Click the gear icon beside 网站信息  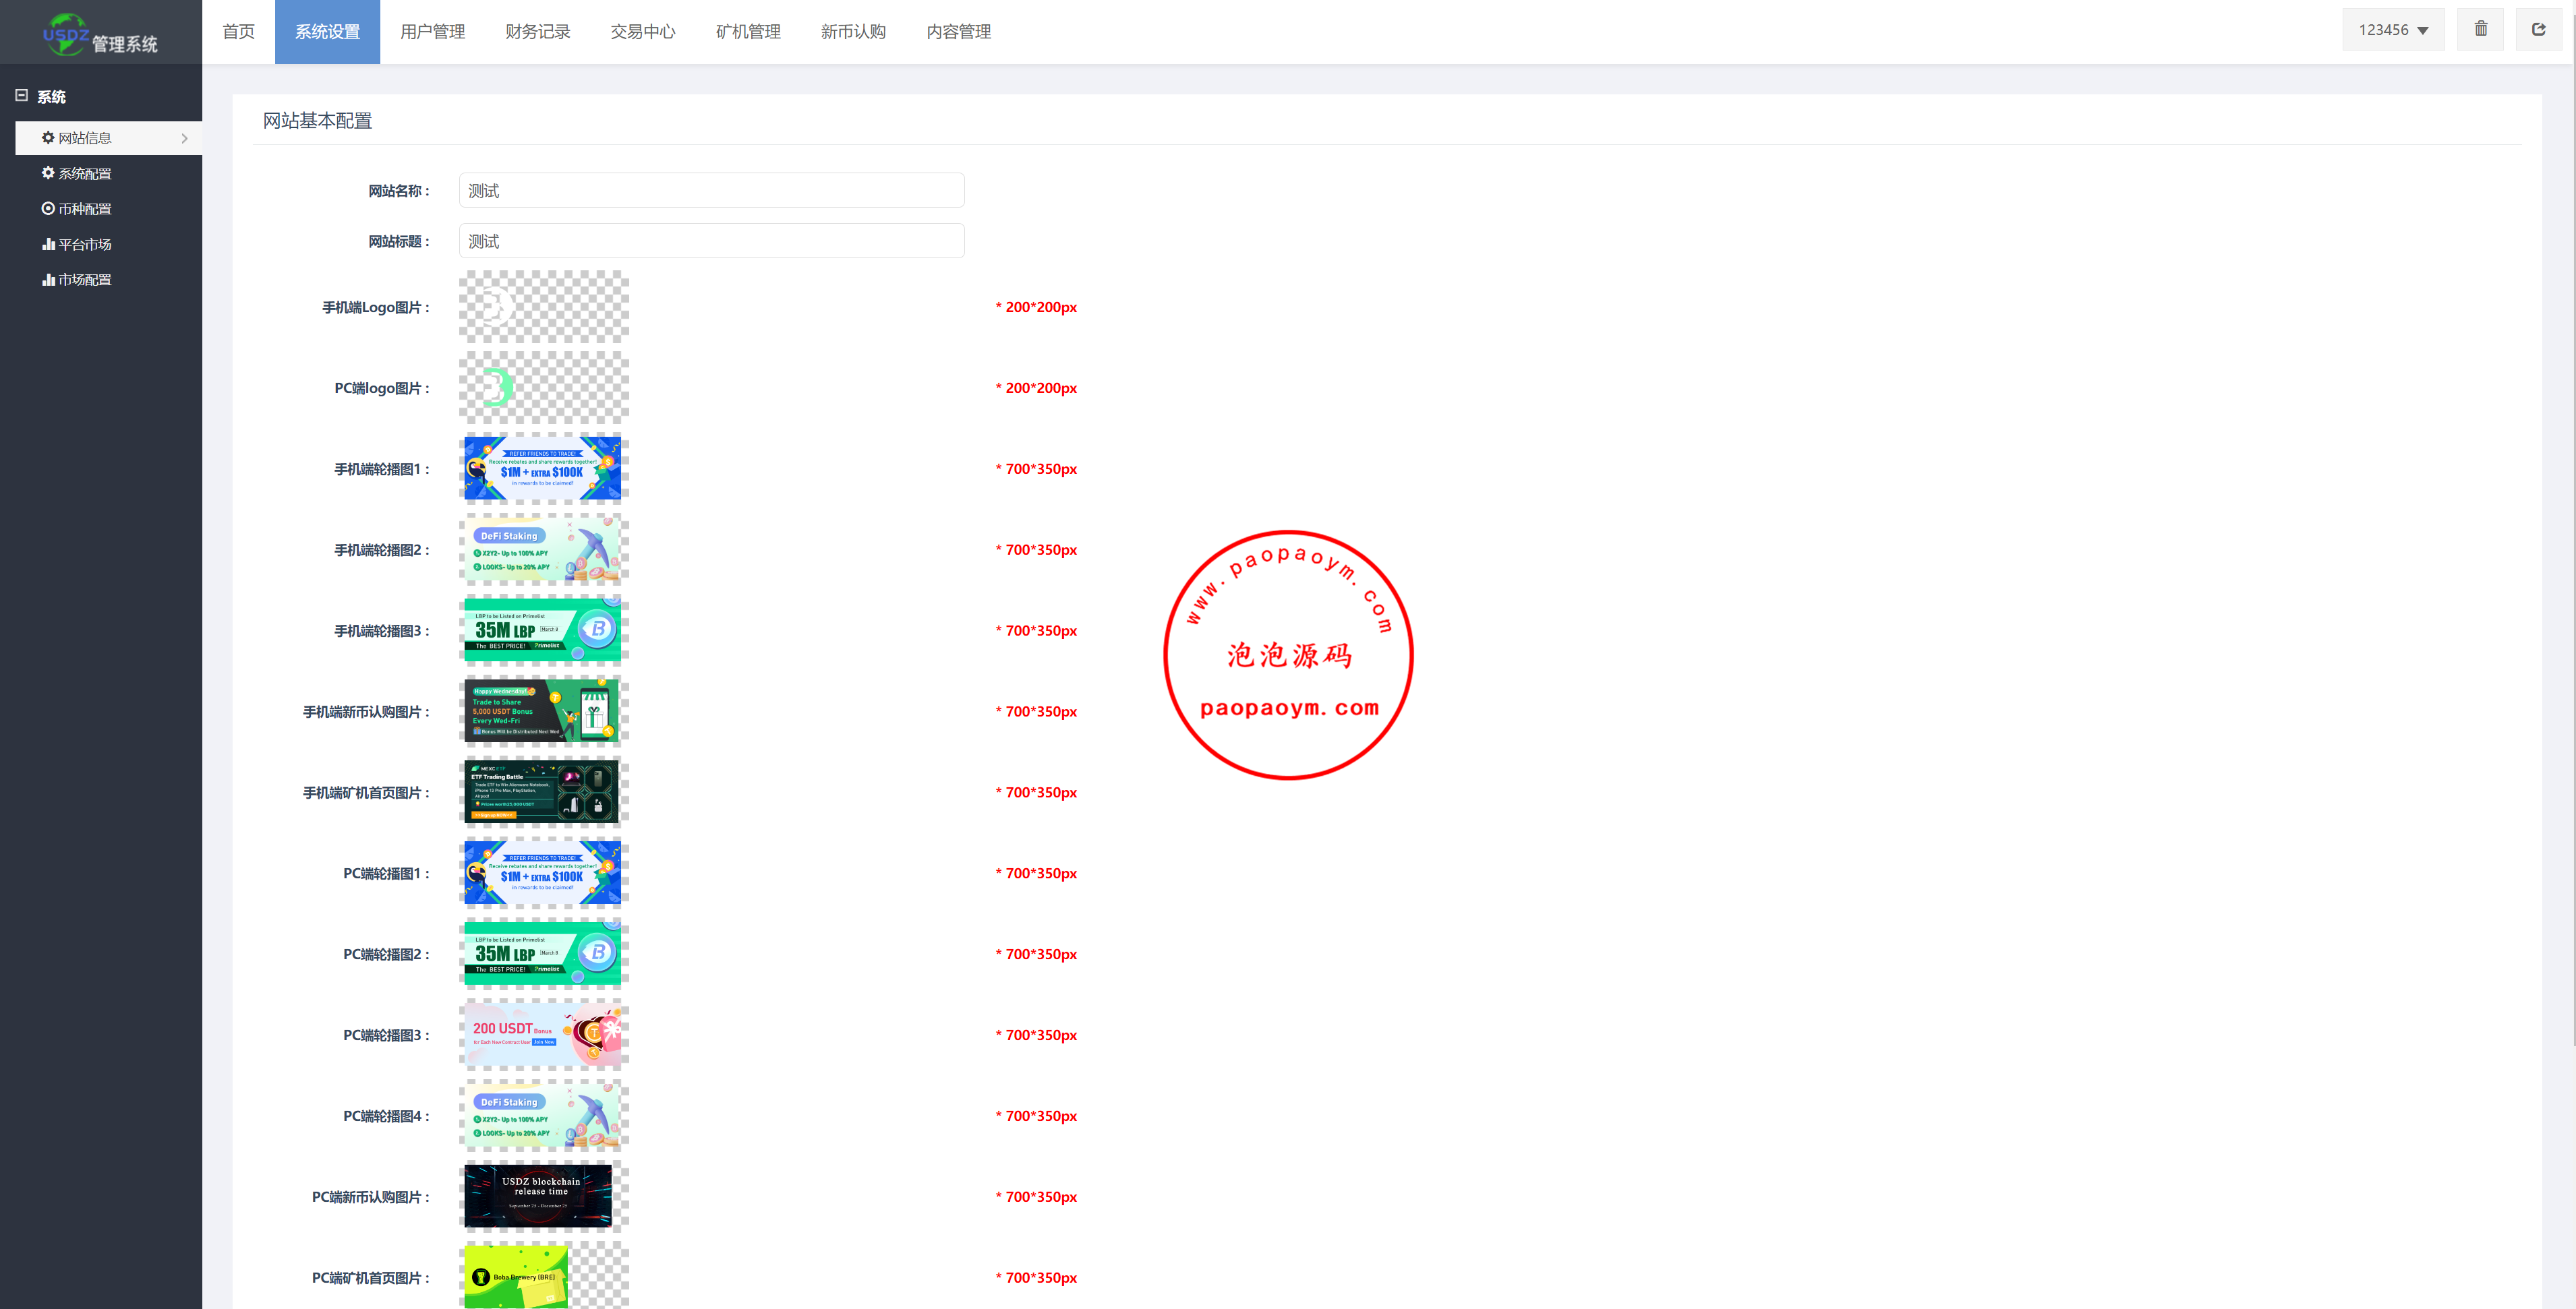click(x=48, y=138)
